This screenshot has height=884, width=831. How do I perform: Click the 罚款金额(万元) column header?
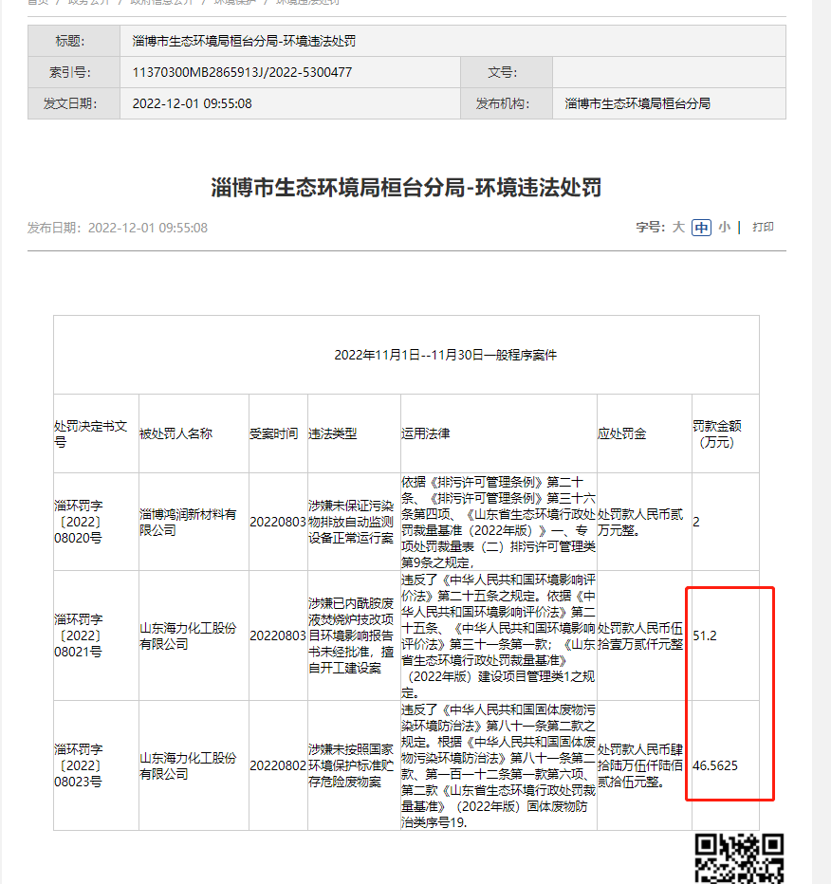point(725,433)
